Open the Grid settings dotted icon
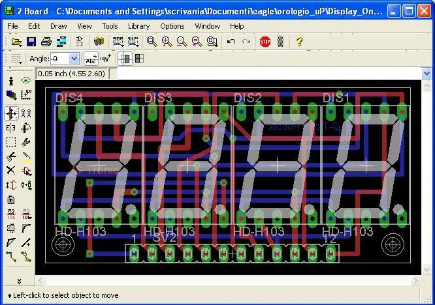 pos(17,59)
